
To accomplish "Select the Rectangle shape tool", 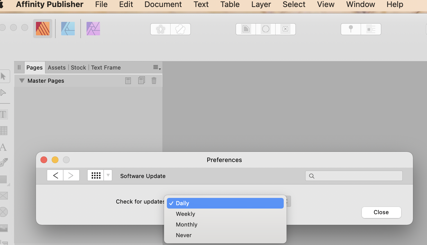I will pos(4,179).
